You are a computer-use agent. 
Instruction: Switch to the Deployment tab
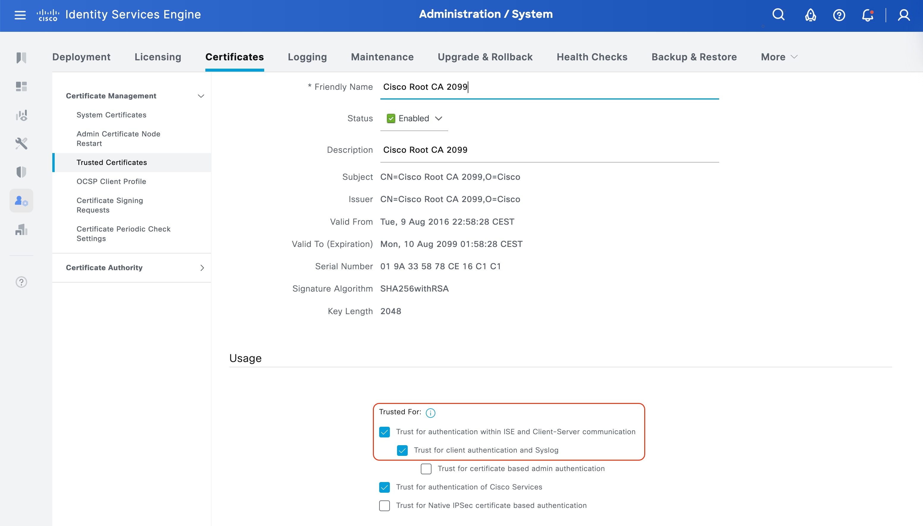click(x=81, y=57)
